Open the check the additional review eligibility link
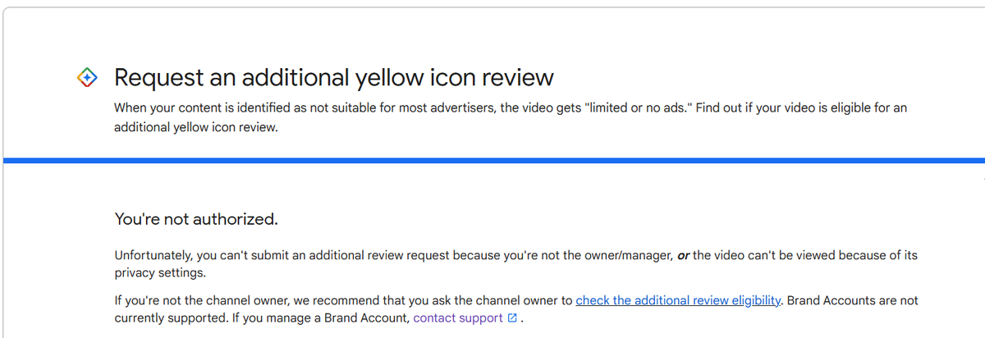Image resolution: width=985 pixels, height=338 pixels. [x=678, y=300]
